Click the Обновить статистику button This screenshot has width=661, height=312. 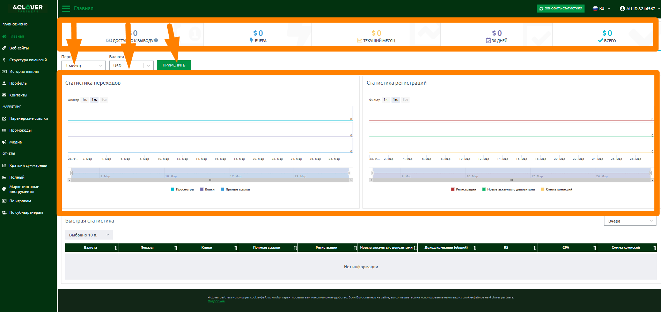pyautogui.click(x=560, y=8)
